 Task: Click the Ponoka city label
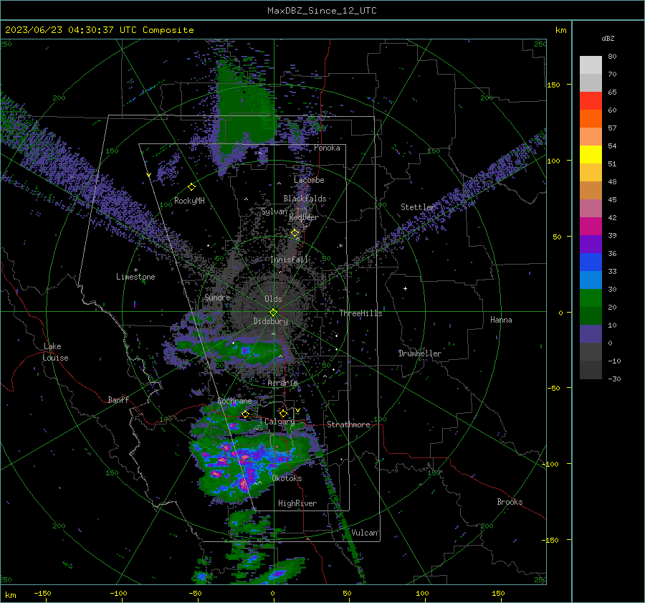tap(327, 148)
